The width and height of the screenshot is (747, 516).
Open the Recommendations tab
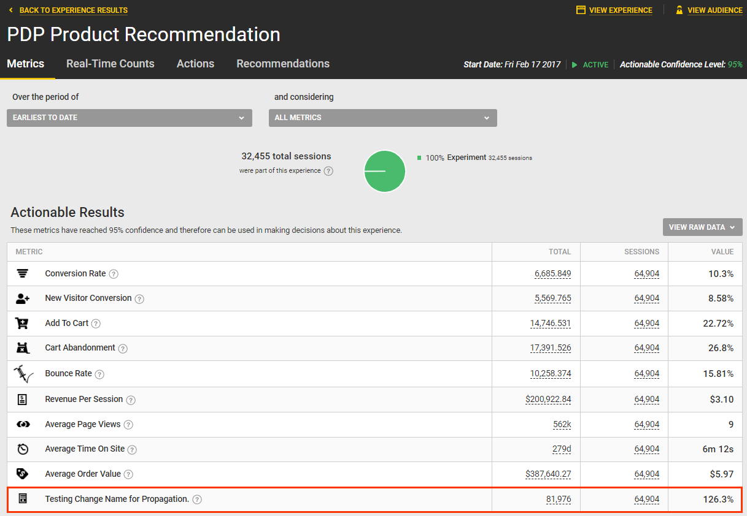(x=283, y=64)
